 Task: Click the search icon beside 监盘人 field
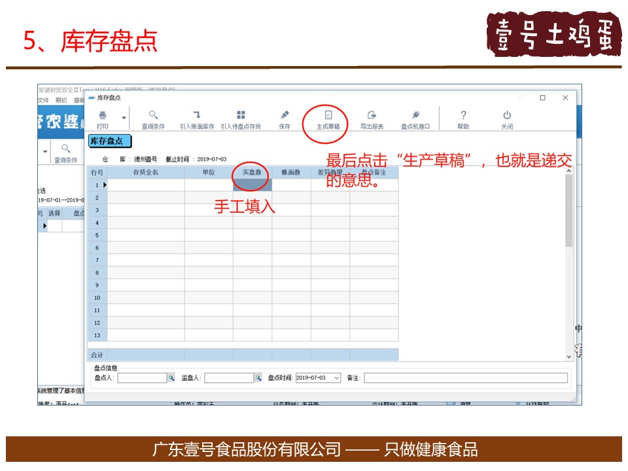tap(258, 378)
